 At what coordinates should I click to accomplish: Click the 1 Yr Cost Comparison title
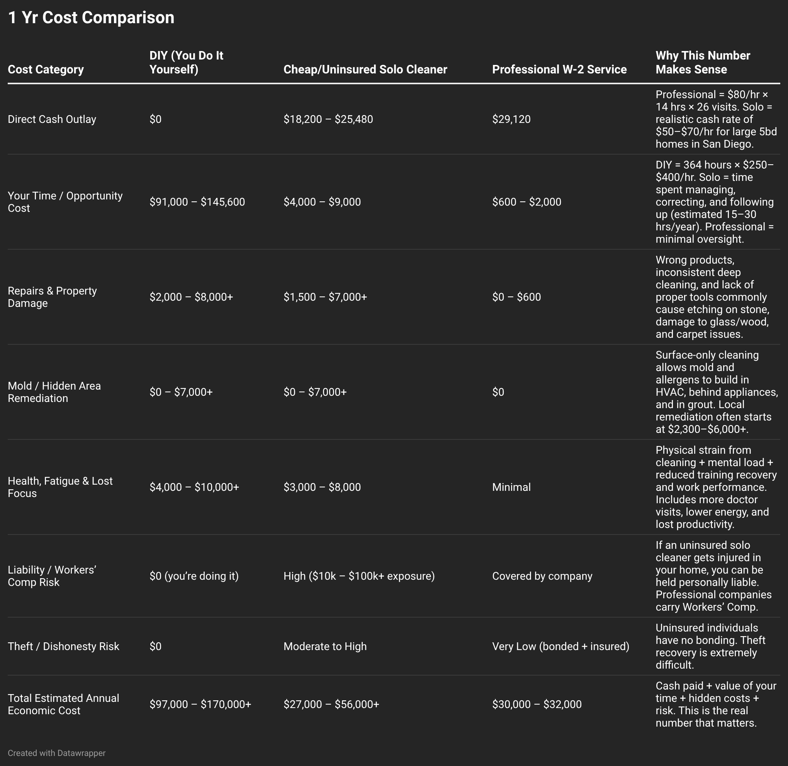pyautogui.click(x=91, y=17)
